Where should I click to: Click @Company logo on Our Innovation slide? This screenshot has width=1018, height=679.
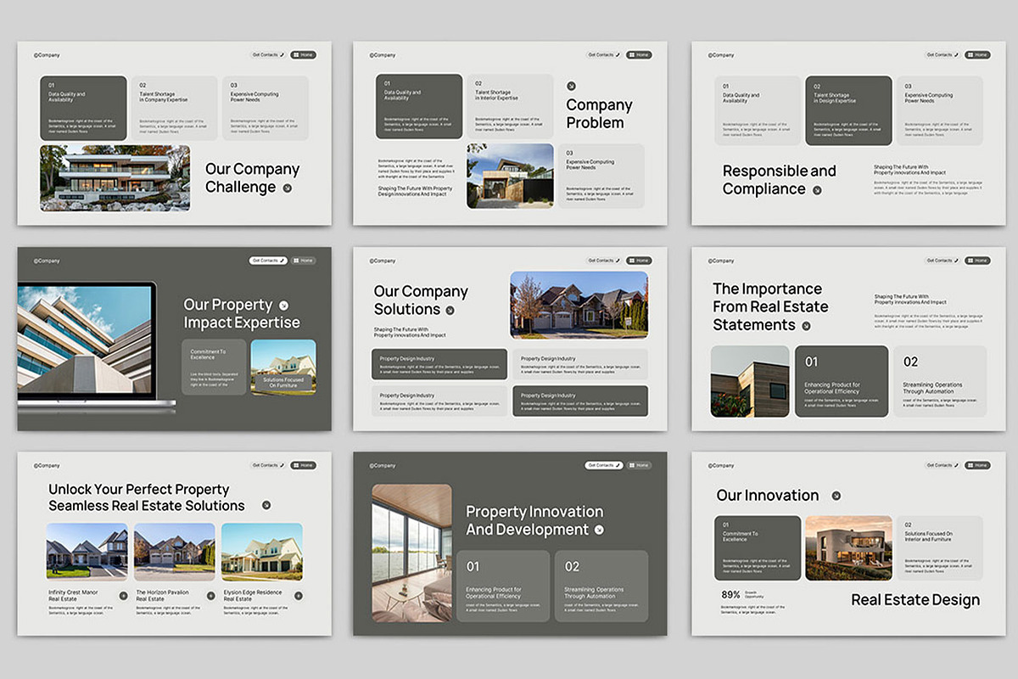coord(721,465)
